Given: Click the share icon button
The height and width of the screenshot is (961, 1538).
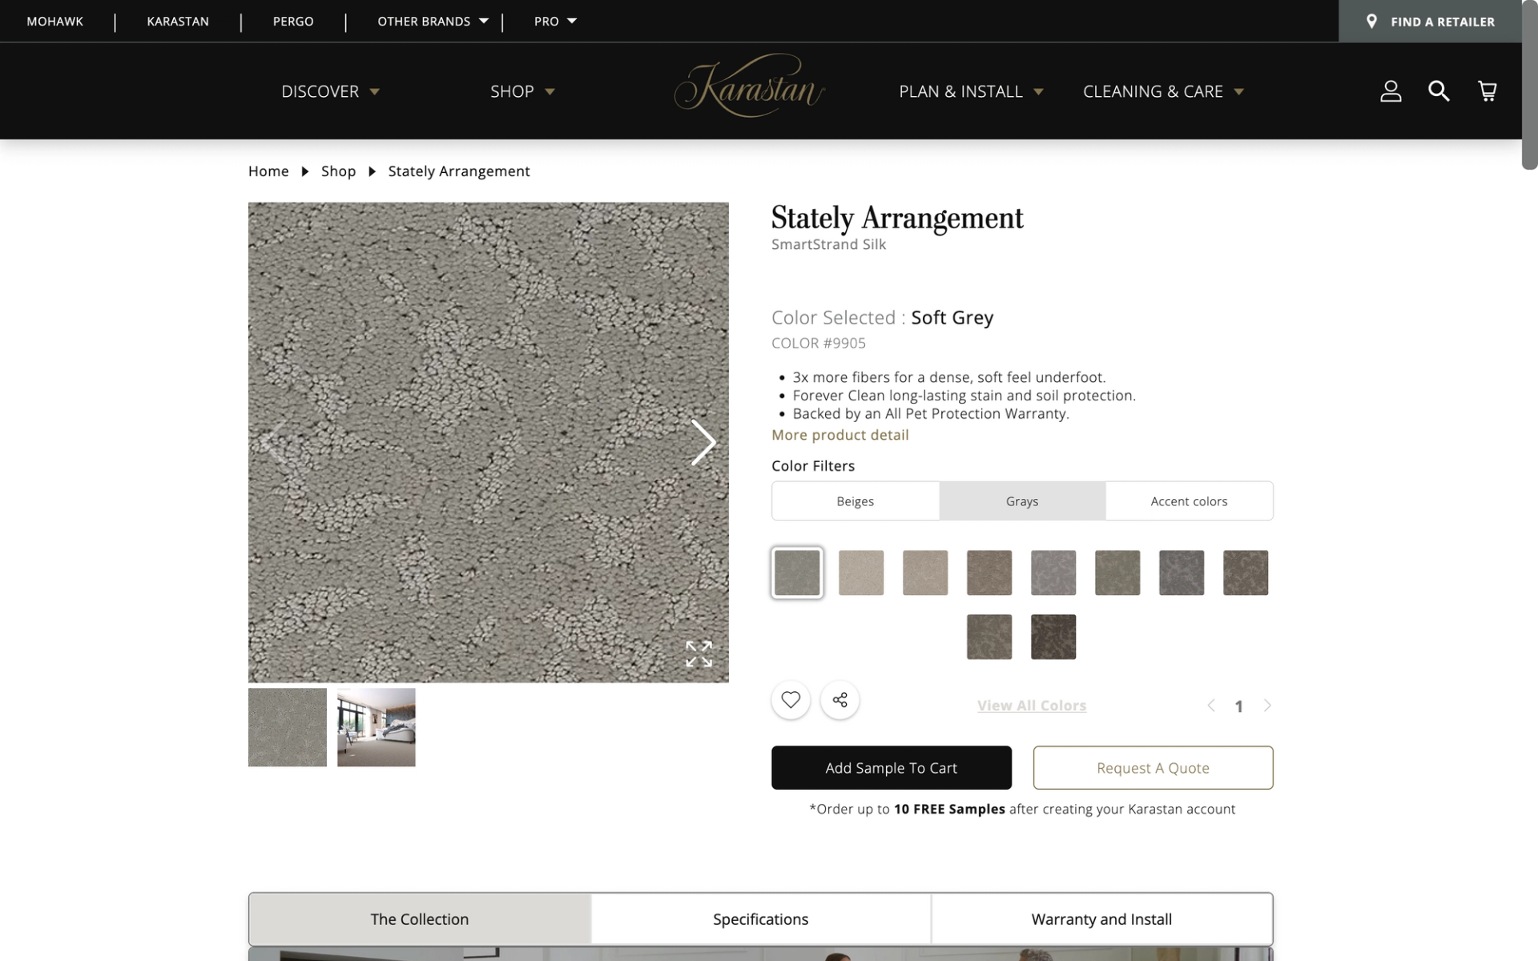Looking at the screenshot, I should pyautogui.click(x=839, y=700).
